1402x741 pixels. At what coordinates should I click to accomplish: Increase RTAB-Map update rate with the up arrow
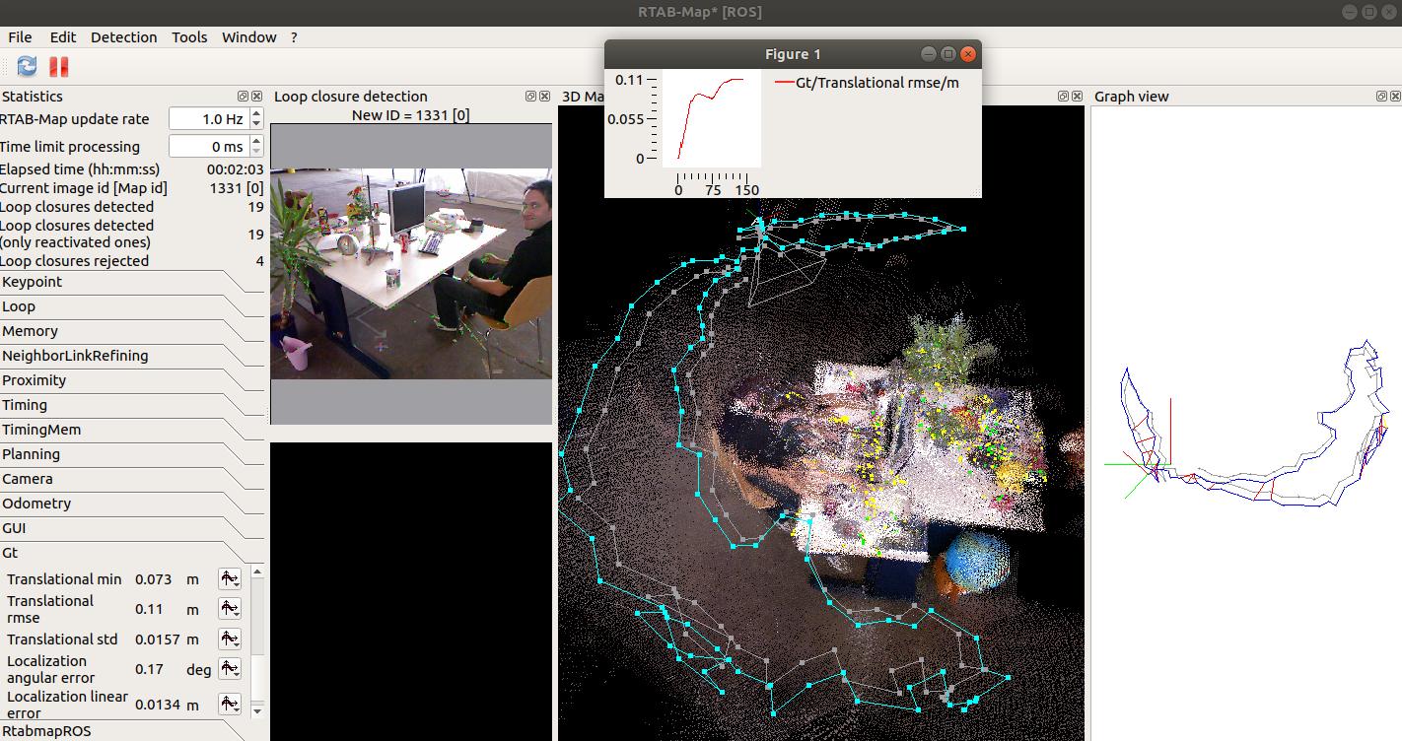[254, 112]
